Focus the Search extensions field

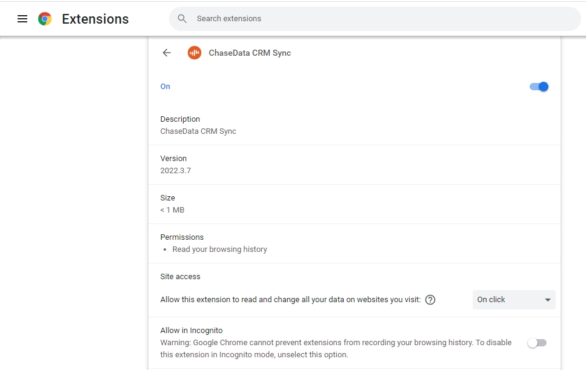click(x=375, y=19)
